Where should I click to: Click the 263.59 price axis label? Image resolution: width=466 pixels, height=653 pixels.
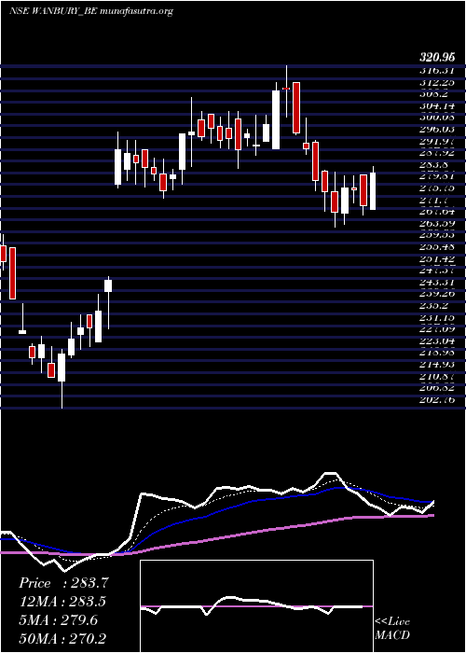(x=436, y=223)
